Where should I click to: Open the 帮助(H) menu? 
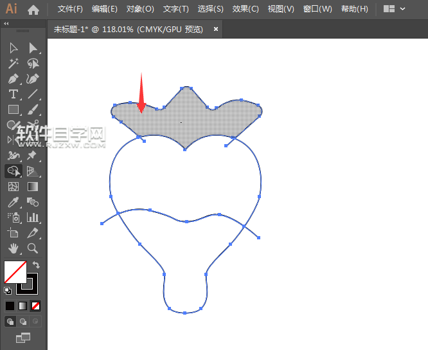355,9
